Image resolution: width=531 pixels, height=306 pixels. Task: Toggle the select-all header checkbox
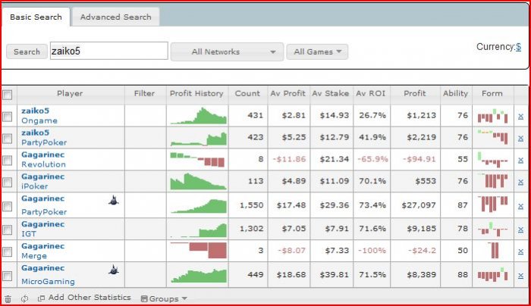tap(7, 95)
